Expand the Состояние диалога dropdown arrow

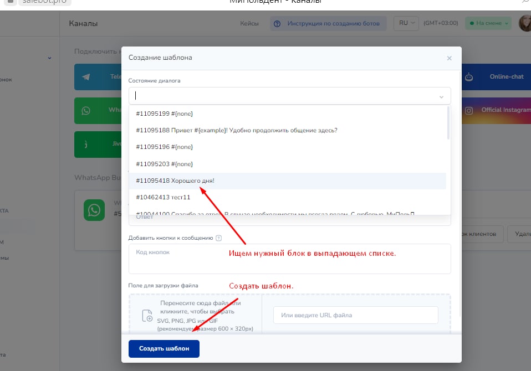(x=441, y=96)
